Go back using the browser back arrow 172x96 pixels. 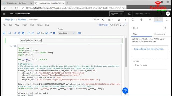(x=5, y=8)
